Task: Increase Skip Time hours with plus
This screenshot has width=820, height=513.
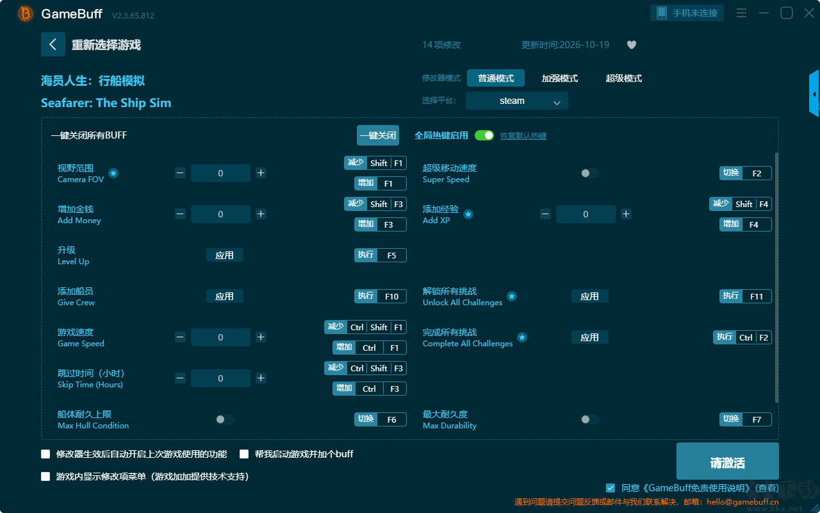Action: click(x=261, y=378)
